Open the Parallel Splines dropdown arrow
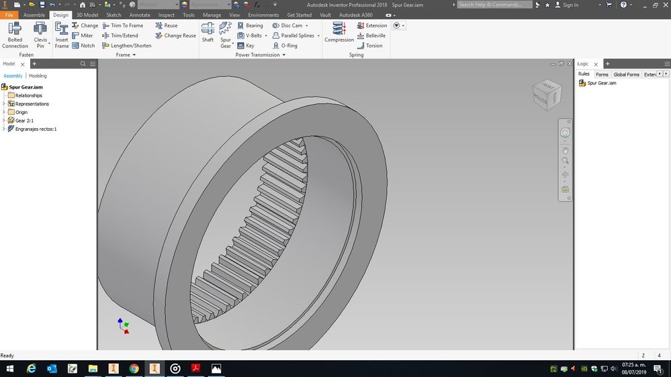The width and height of the screenshot is (671, 377). tap(318, 36)
